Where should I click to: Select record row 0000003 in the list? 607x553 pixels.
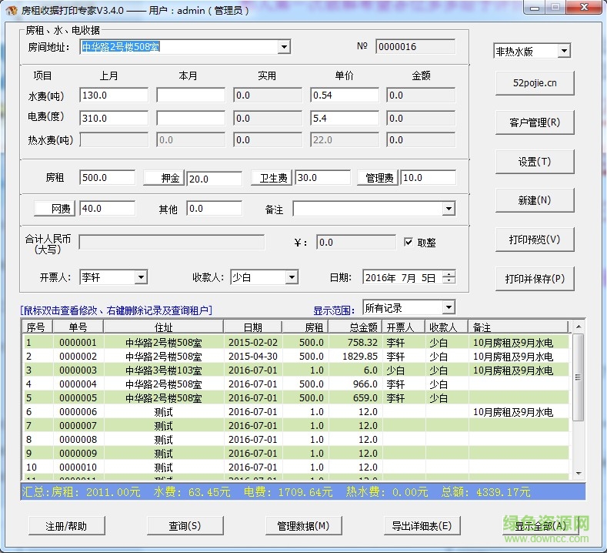[78, 370]
